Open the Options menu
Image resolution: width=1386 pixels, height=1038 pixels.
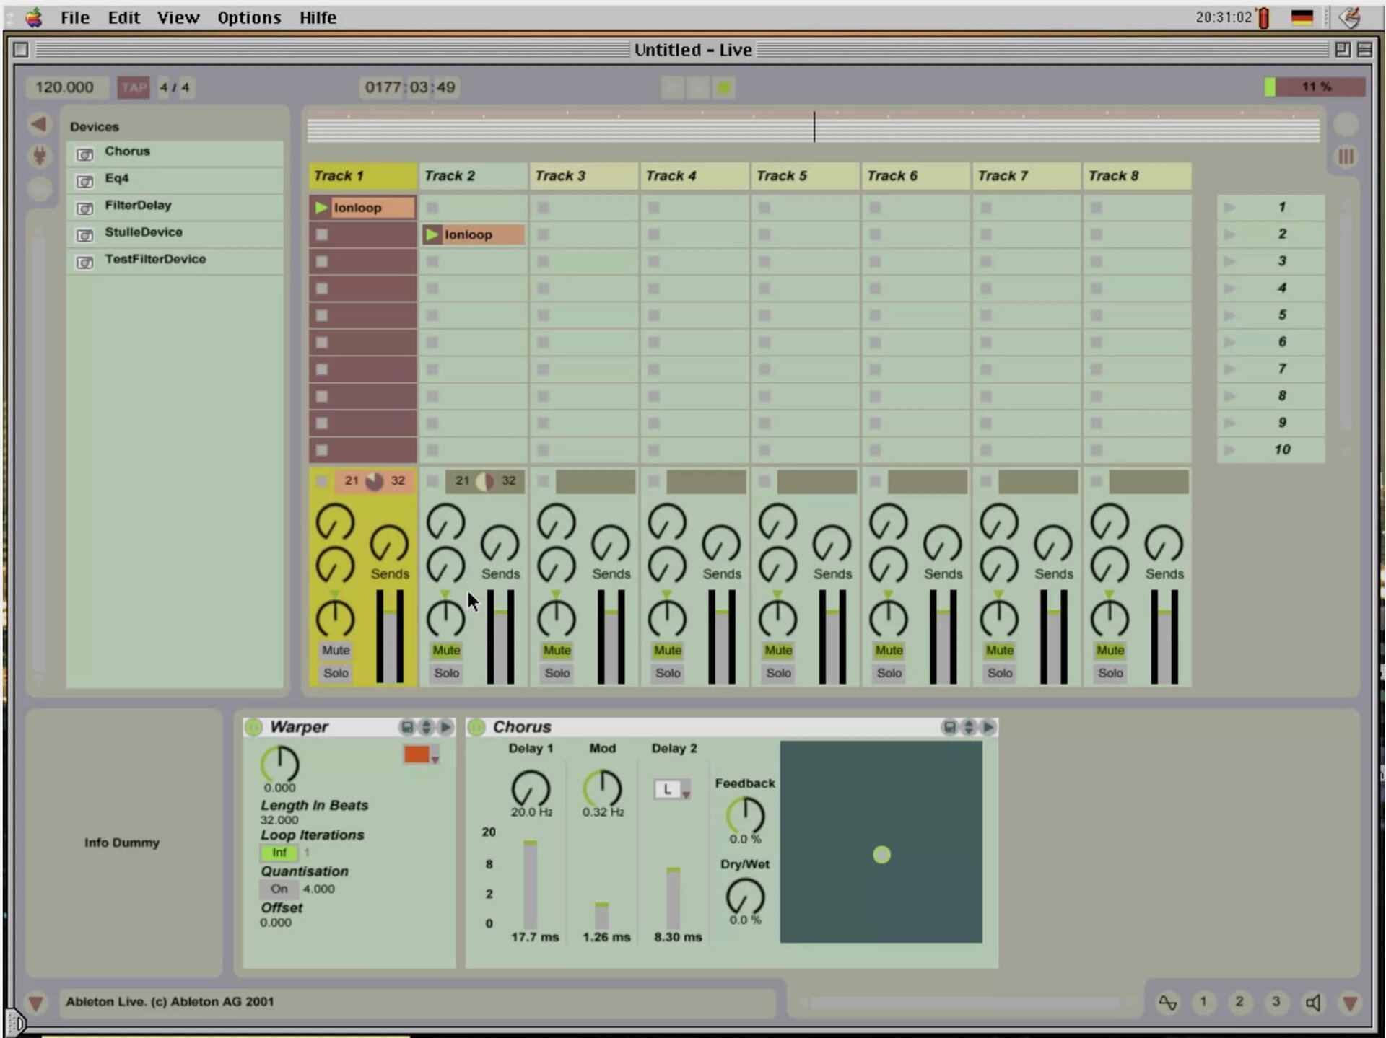[249, 17]
